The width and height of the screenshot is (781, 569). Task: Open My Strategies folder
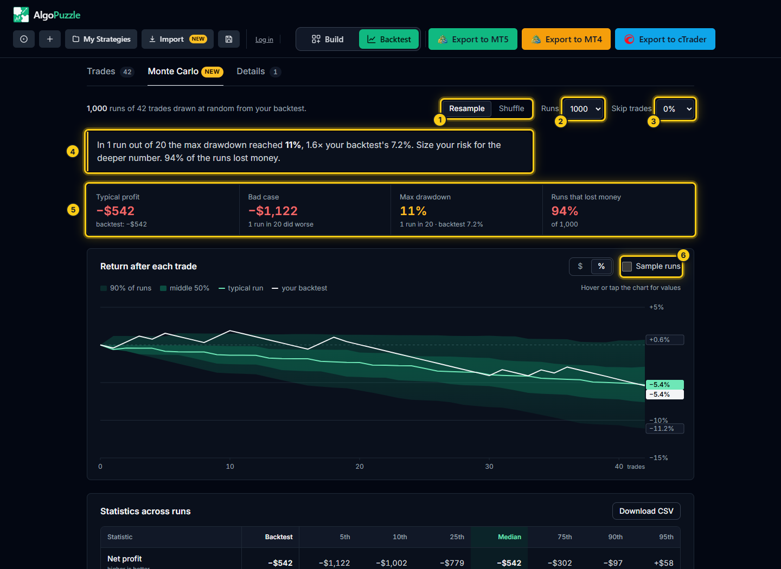pyautogui.click(x=101, y=39)
